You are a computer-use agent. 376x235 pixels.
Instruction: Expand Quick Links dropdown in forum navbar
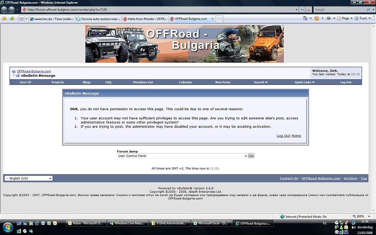click(x=304, y=82)
